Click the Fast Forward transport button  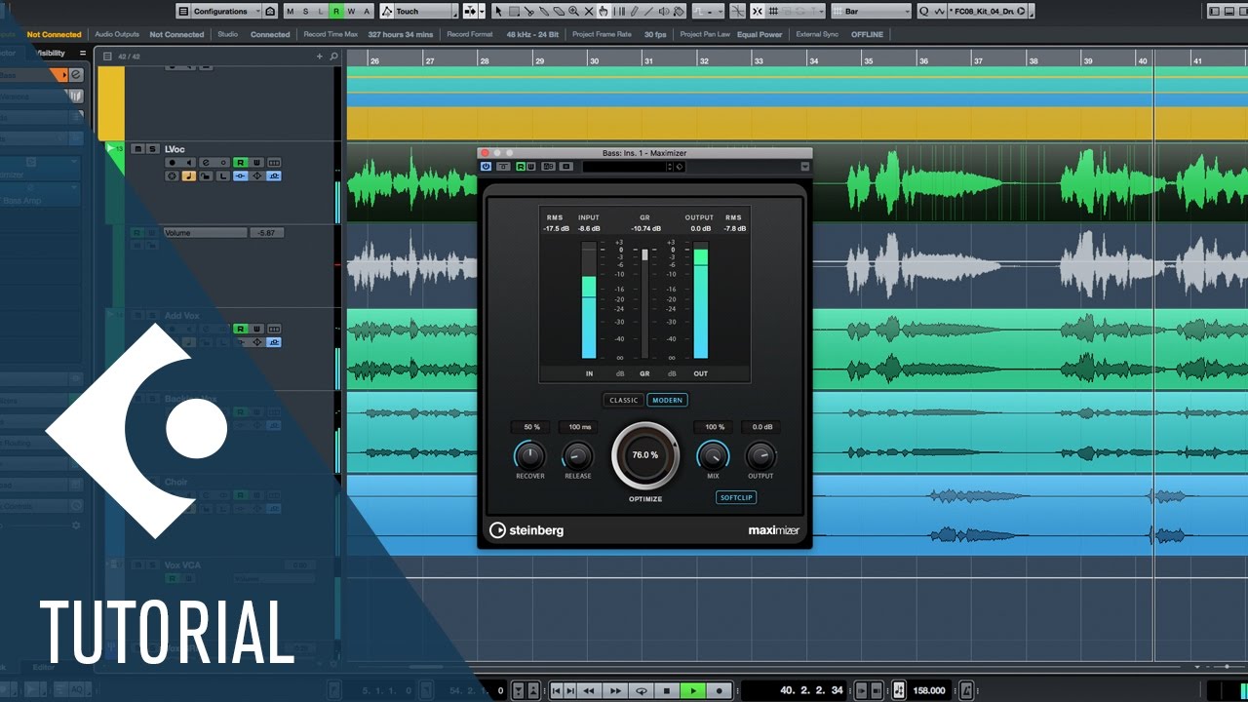[615, 690]
